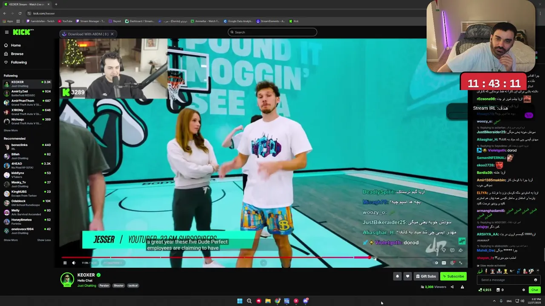
Task: Open Nichoqu channel from sidebar
Action: point(27,121)
